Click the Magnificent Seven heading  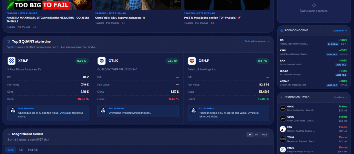(28, 134)
